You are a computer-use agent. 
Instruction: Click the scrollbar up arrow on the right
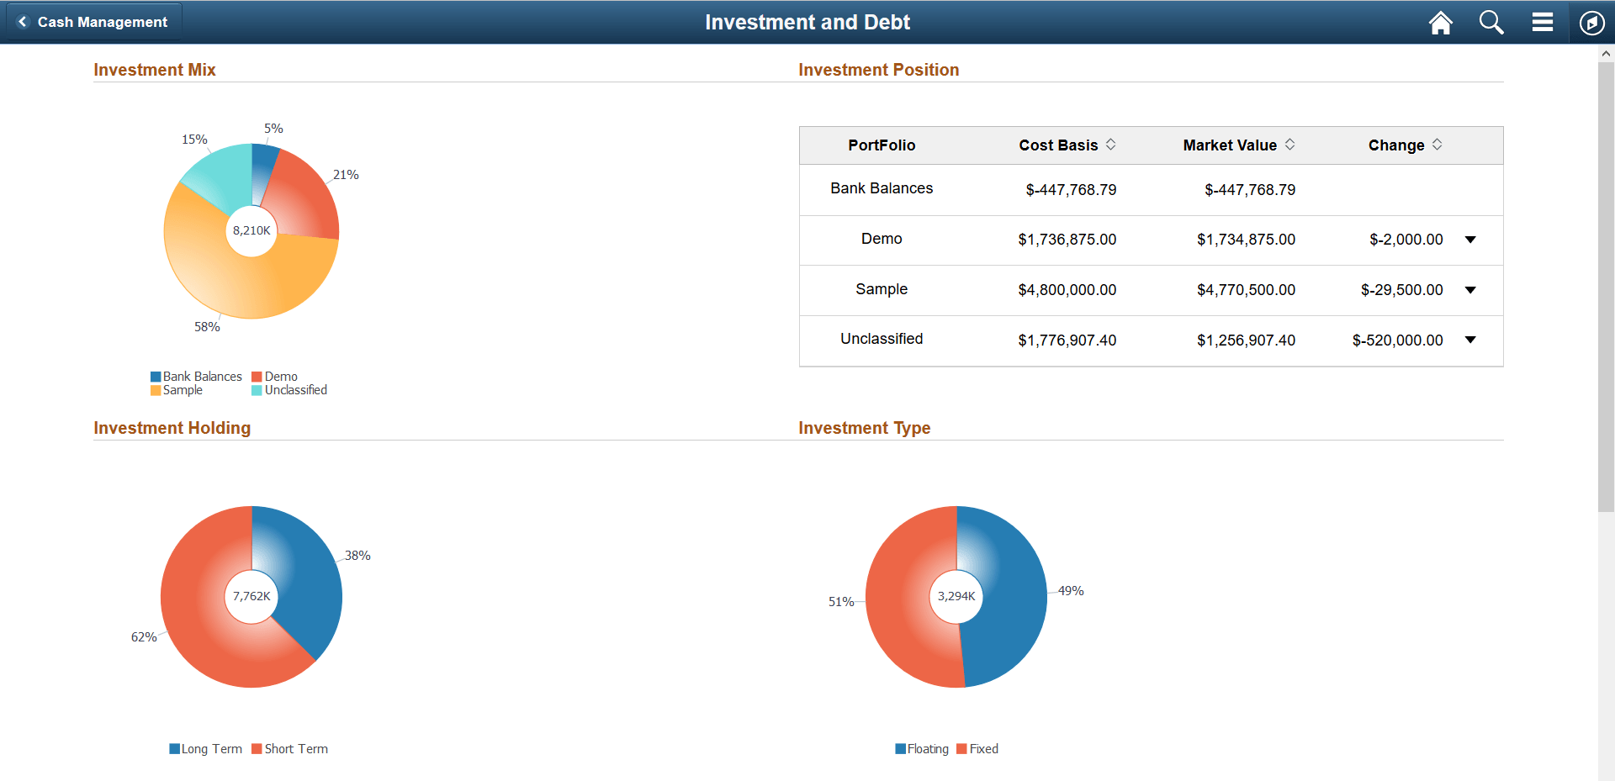click(x=1605, y=53)
